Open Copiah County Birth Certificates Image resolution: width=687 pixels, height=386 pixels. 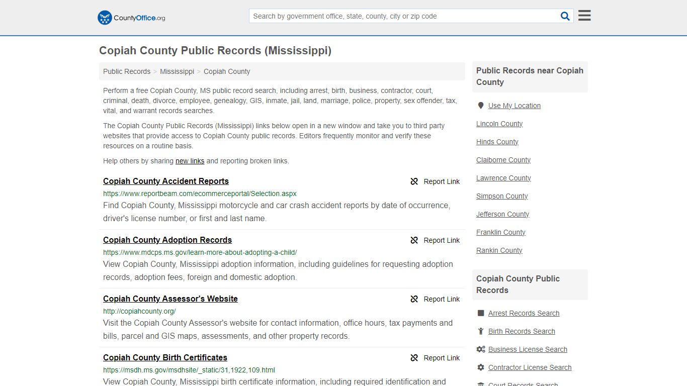click(165, 358)
